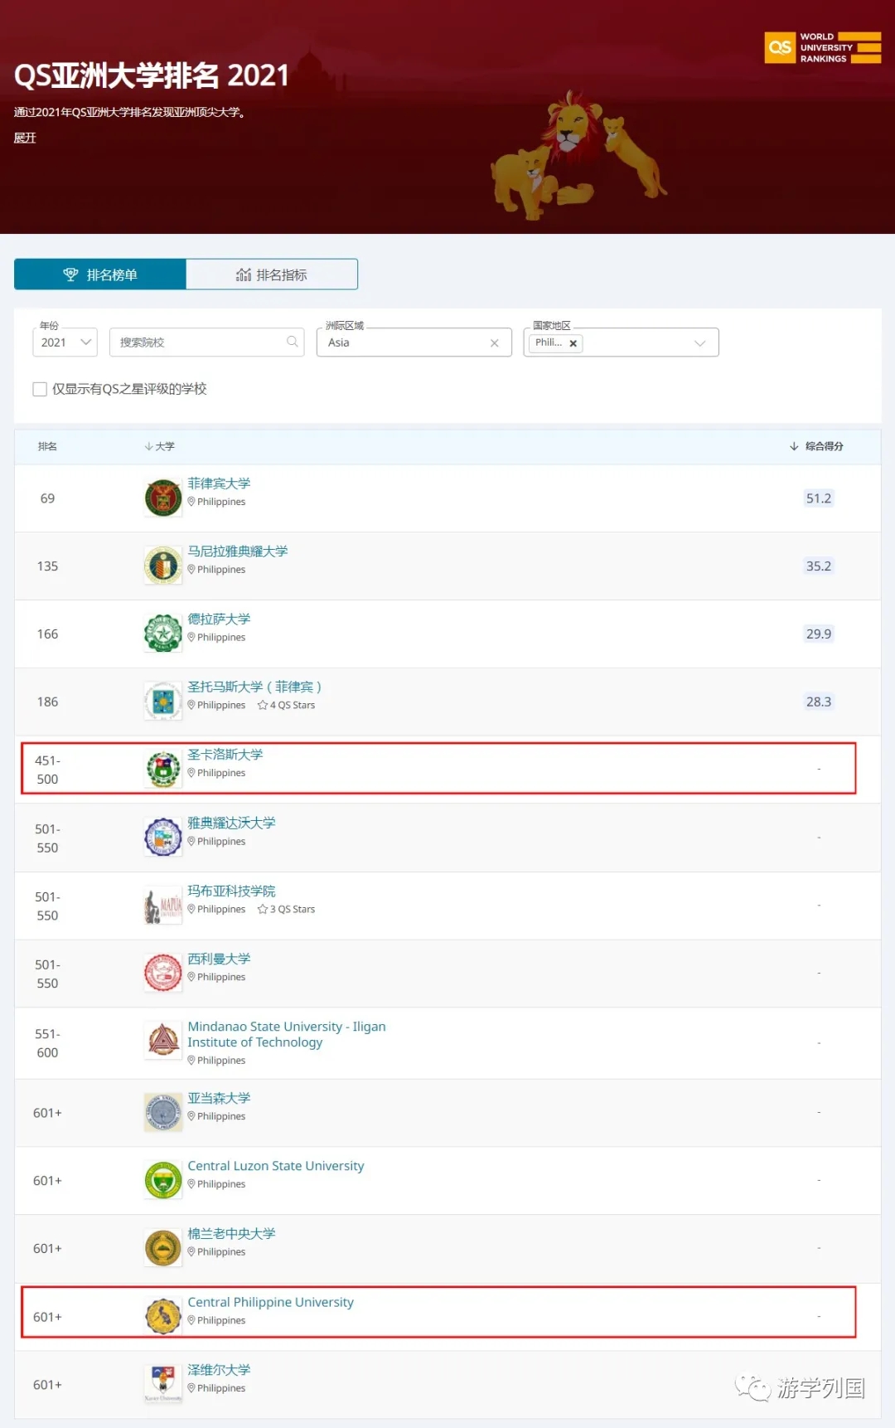This screenshot has height=1428, width=895.
Task: Open 马尼拉雅典耀大学 link
Action: point(238,551)
